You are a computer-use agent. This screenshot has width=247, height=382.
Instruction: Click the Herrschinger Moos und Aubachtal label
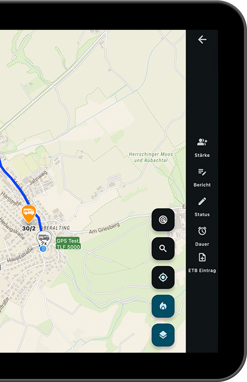[x=151, y=157]
